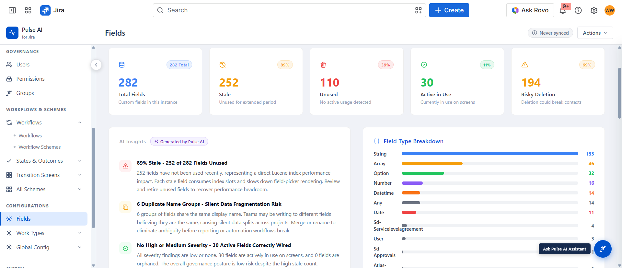Open the Actions dropdown

595,33
